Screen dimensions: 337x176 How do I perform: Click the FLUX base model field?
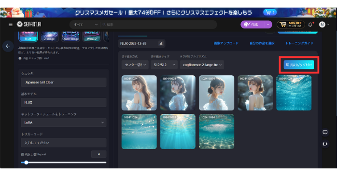pyautogui.click(x=64, y=102)
